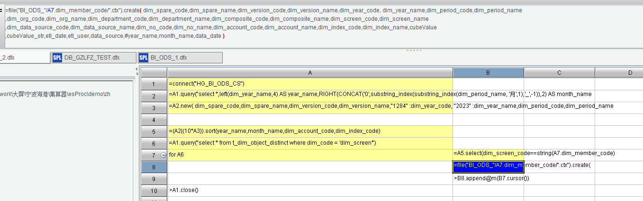This screenshot has width=643, height=201.
Task: Select row 2 header
Action: 154,96
